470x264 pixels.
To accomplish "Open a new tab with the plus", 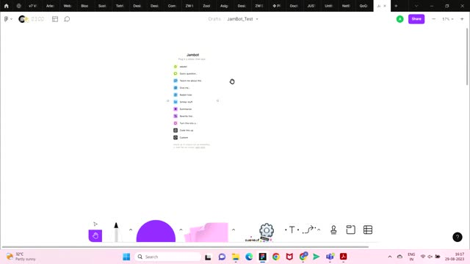I will (x=396, y=6).
